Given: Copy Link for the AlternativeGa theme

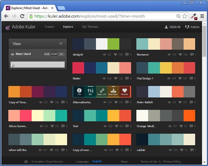Looking at the screenshot, I should [102, 92].
